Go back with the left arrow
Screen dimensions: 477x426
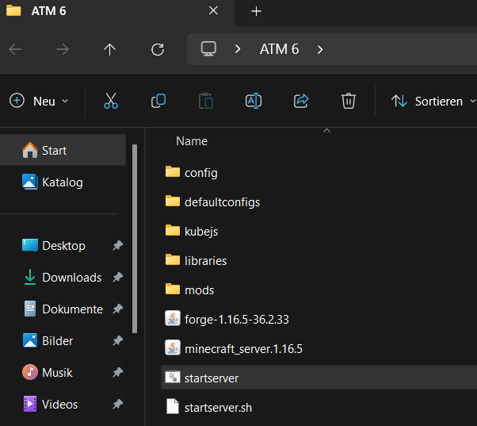pos(15,49)
